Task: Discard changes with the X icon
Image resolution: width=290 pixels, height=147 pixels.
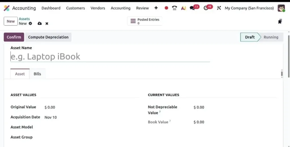Action: pos(47,23)
